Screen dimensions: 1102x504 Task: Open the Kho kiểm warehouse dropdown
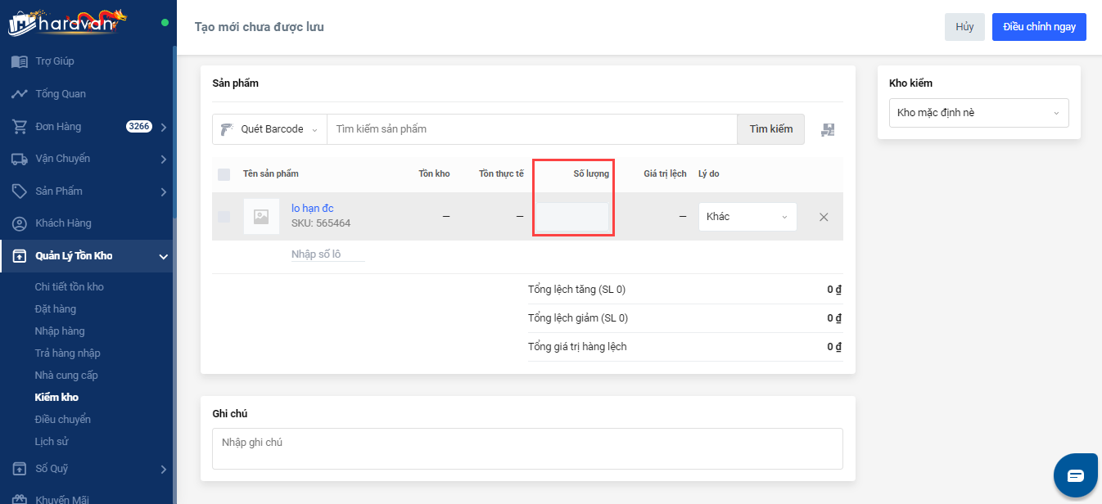(978, 113)
